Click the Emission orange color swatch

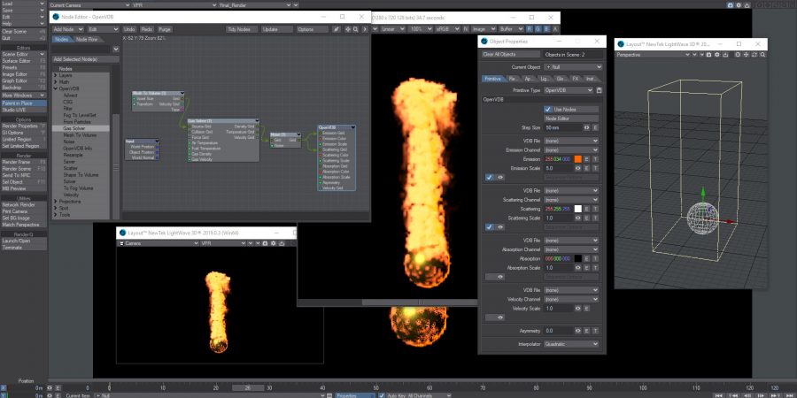coord(577,158)
